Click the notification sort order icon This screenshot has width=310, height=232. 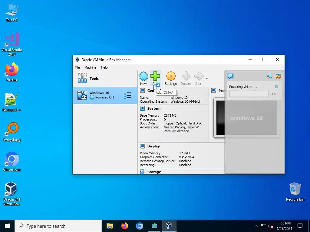(269, 76)
